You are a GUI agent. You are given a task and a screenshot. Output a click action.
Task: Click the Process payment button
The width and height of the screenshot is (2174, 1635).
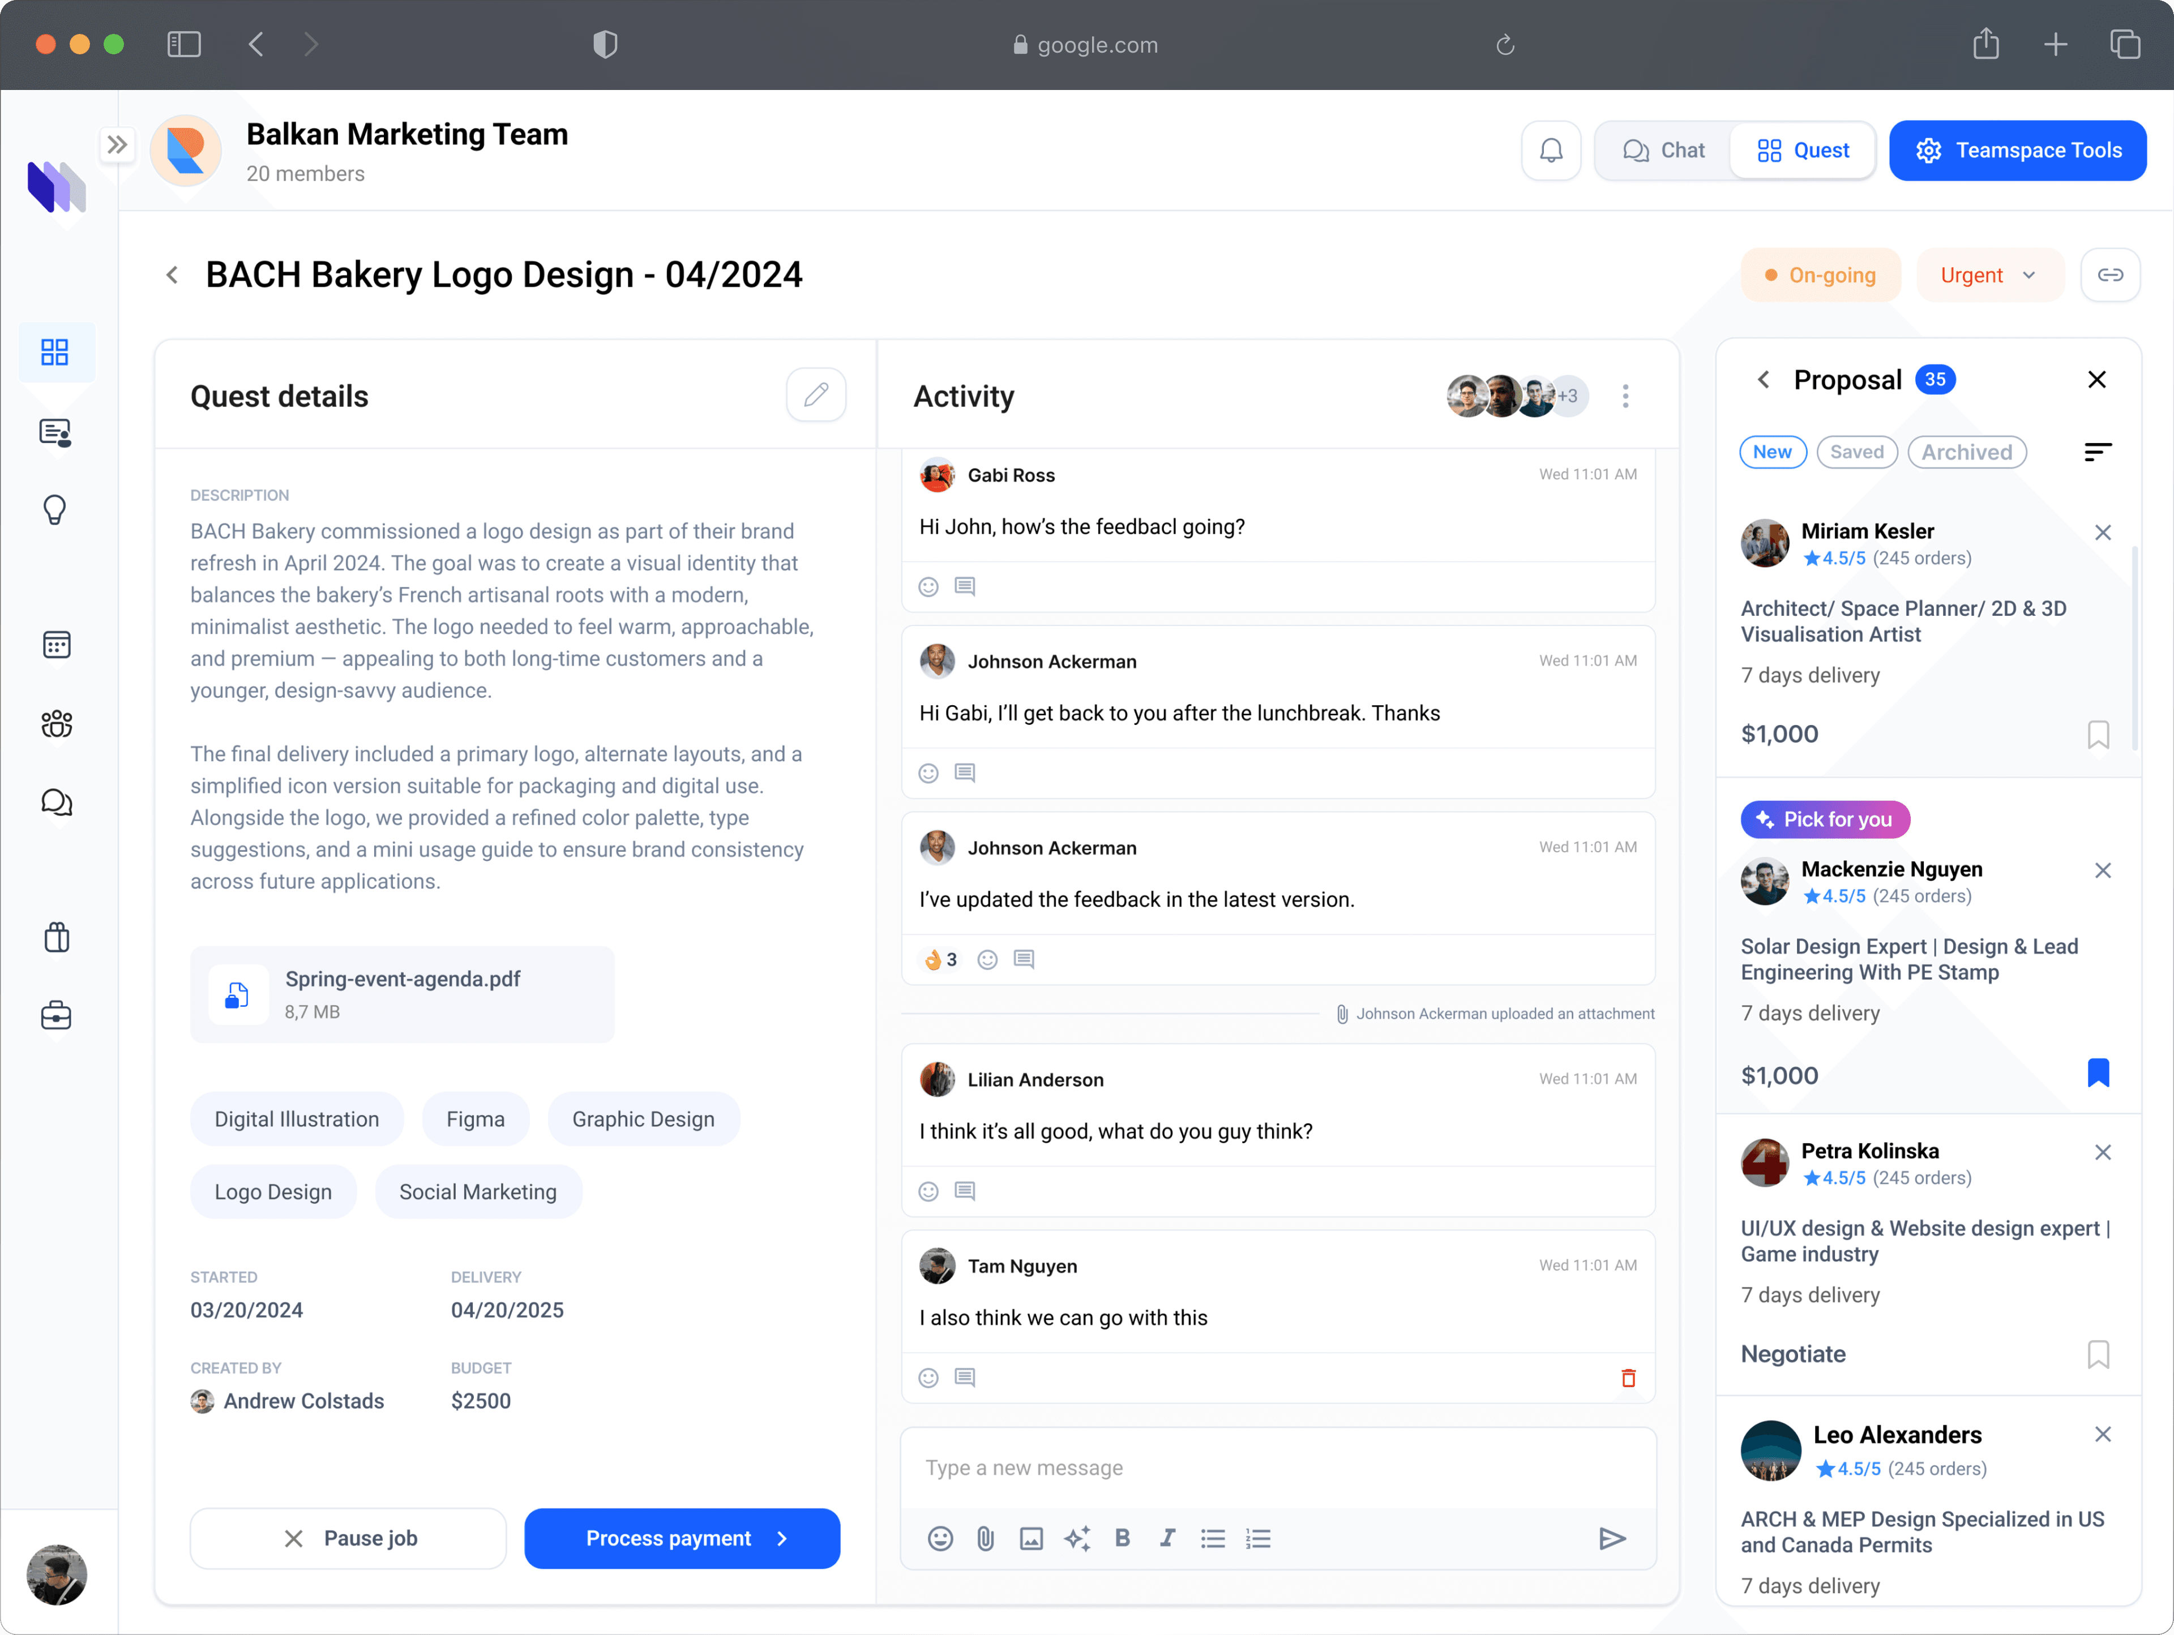click(681, 1538)
